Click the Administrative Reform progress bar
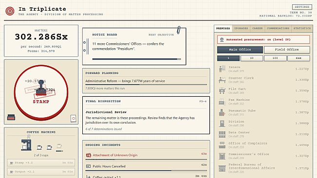This screenshot has height=178, width=317. (x=146, y=85)
